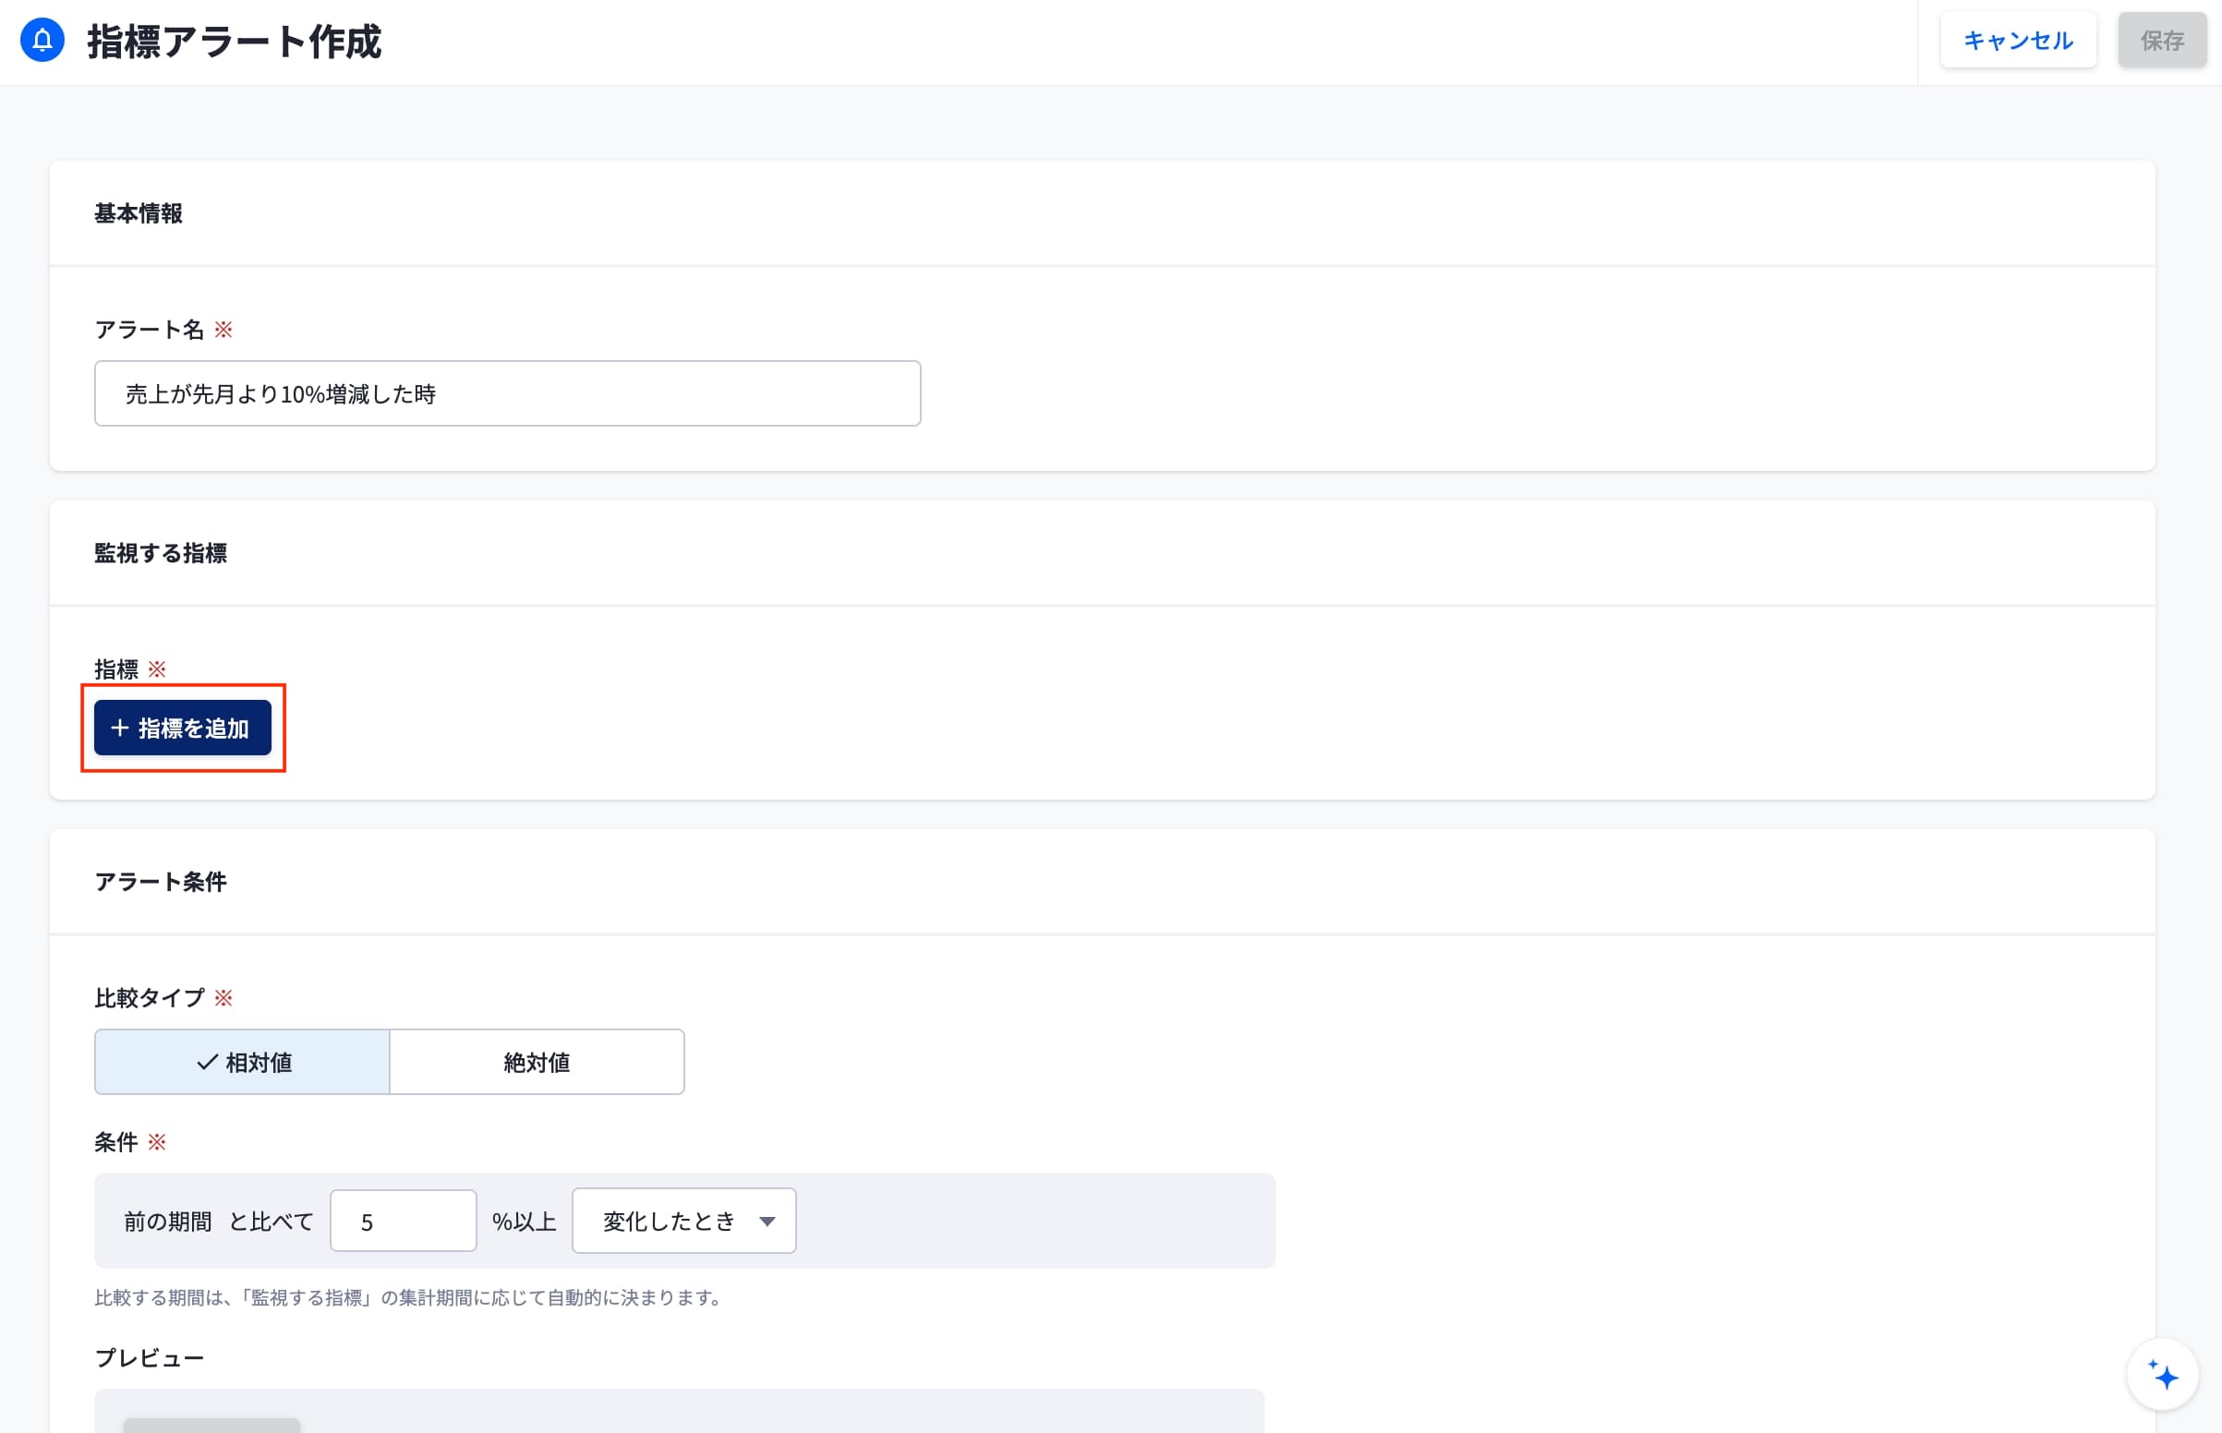The height and width of the screenshot is (1433, 2222).
Task: Click the blue bell alert icon
Action: click(x=42, y=40)
